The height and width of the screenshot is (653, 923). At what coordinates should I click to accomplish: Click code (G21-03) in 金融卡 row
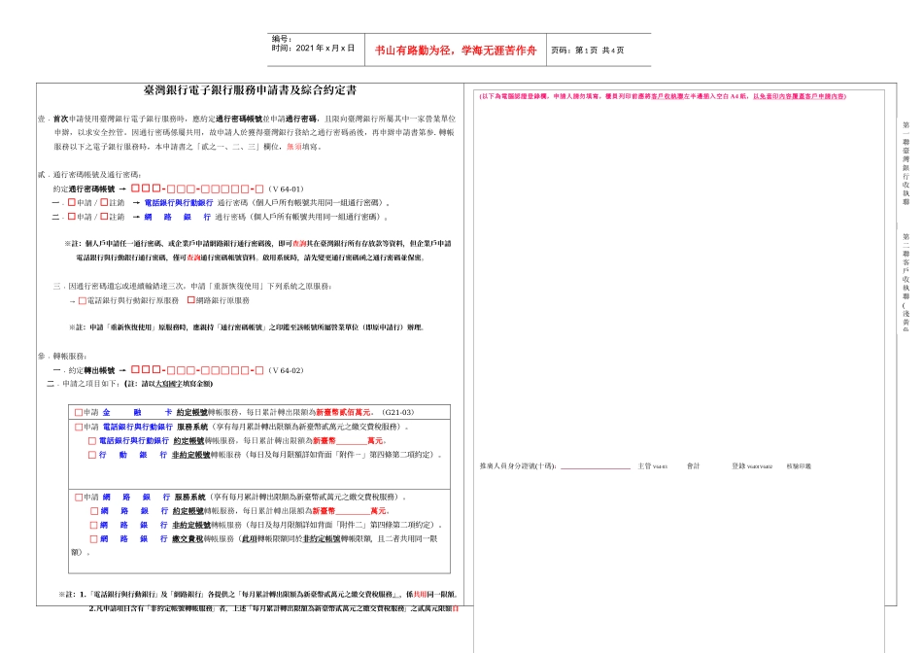(x=398, y=413)
